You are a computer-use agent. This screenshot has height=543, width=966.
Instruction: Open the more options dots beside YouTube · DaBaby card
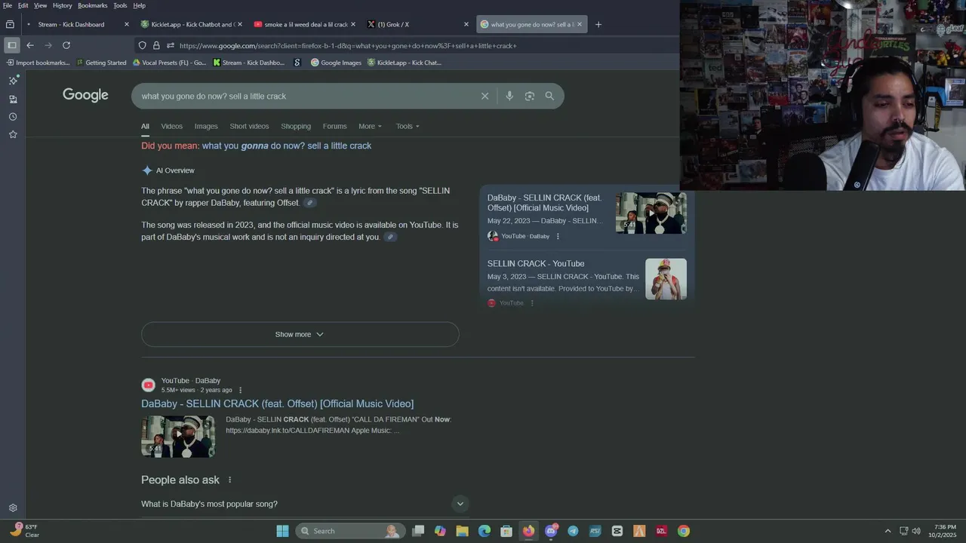tap(558, 236)
